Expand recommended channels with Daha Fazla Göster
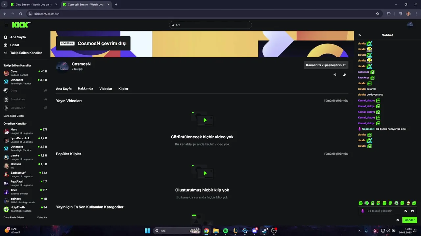Image resolution: width=421 pixels, height=236 pixels. click(14, 217)
